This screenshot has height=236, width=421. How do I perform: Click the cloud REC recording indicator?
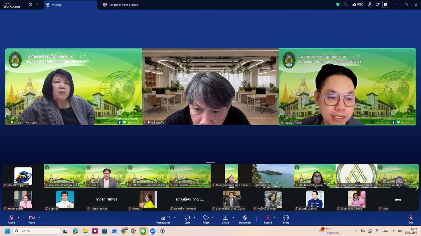(358, 5)
